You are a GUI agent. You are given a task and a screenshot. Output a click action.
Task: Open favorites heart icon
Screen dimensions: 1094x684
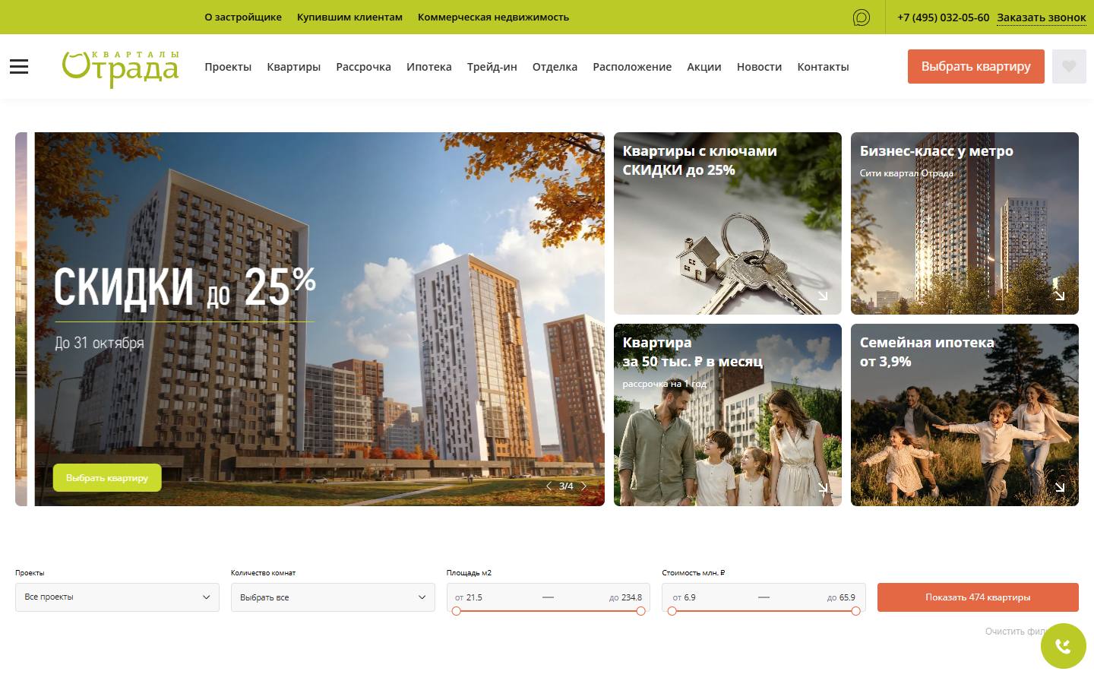1069,66
